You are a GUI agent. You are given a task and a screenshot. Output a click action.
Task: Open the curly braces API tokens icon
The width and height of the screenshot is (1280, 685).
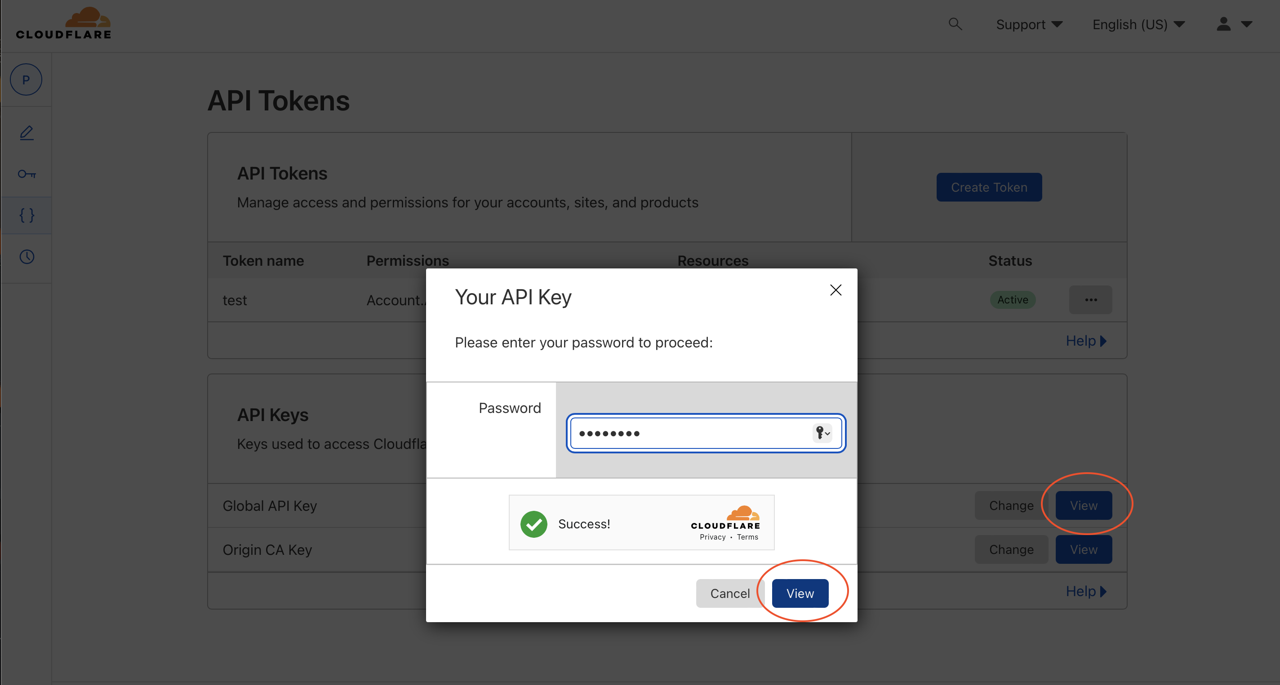click(27, 215)
